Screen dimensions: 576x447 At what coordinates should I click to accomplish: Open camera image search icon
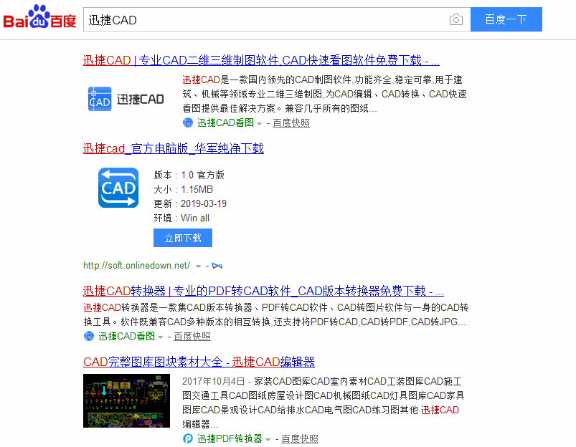tap(456, 19)
